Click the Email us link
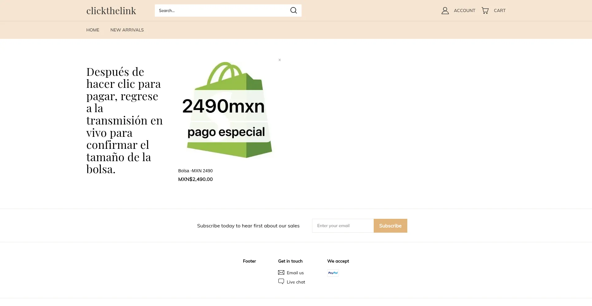 [x=295, y=272]
